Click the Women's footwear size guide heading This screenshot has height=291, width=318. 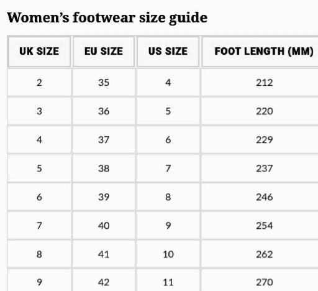coord(107,17)
